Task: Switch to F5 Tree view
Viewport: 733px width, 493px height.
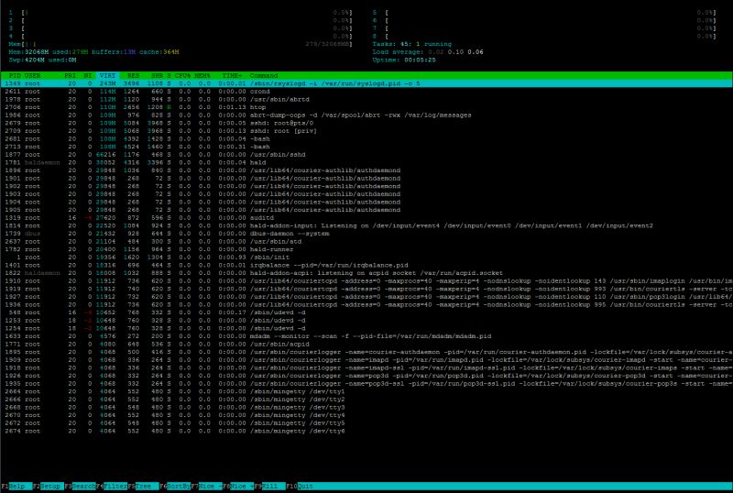Action: (x=143, y=486)
